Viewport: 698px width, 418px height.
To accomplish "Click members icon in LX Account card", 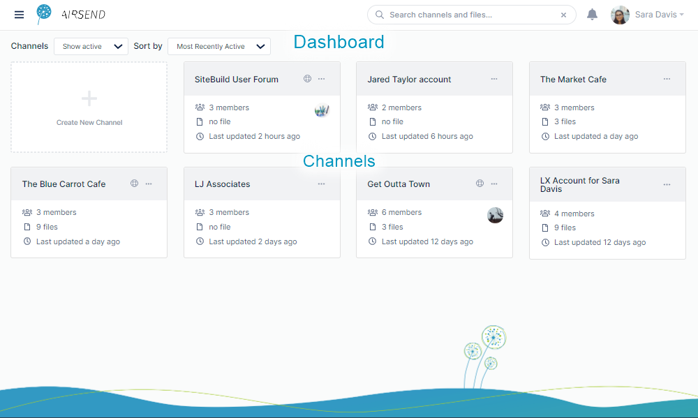I will point(545,214).
